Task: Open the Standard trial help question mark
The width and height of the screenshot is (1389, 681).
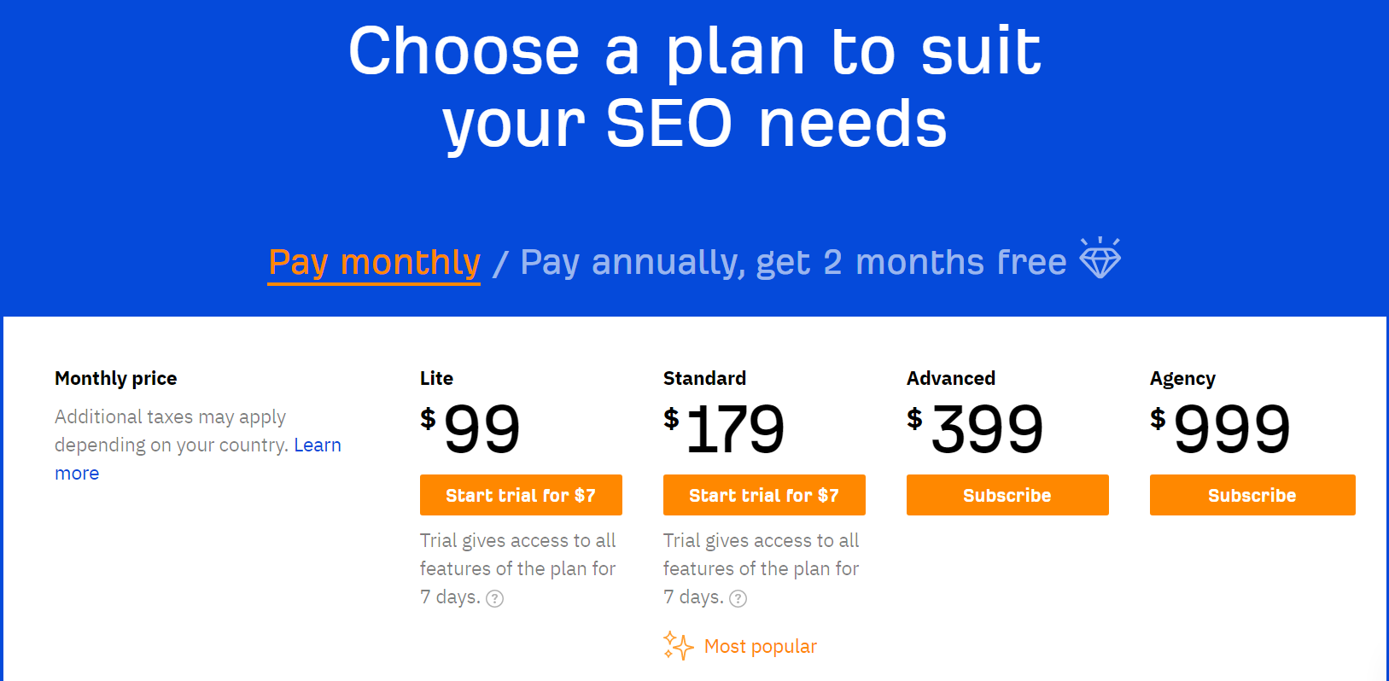Action: (x=738, y=599)
